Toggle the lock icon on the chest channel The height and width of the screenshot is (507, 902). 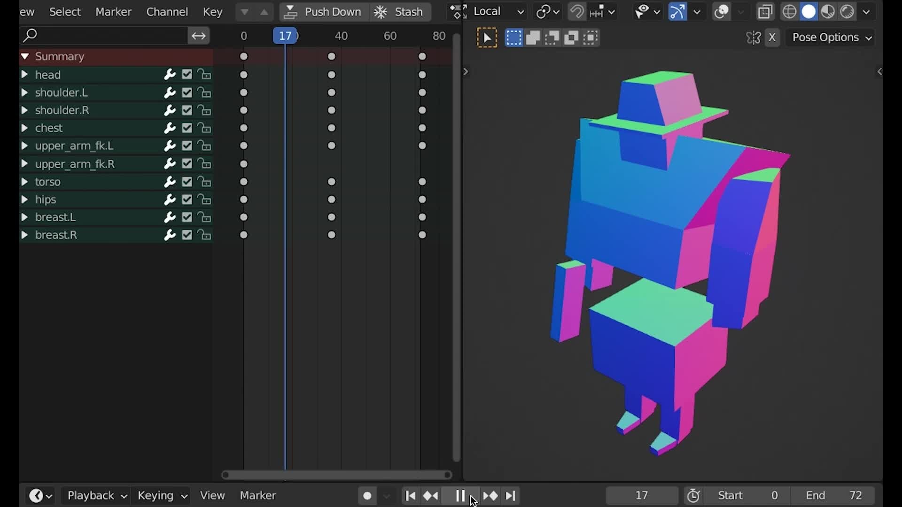(204, 128)
